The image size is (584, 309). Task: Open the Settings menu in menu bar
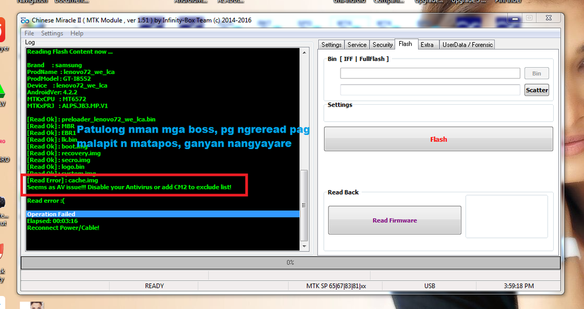pyautogui.click(x=52, y=34)
